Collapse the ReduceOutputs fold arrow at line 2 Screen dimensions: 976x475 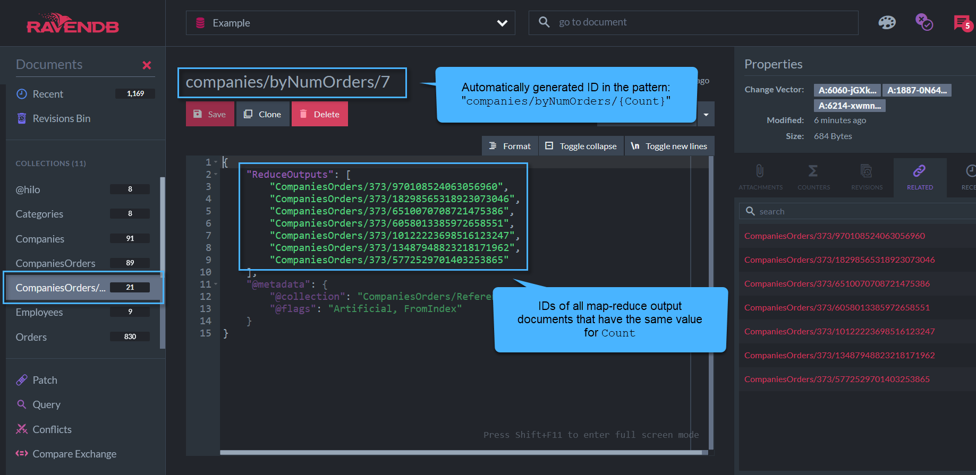point(216,174)
